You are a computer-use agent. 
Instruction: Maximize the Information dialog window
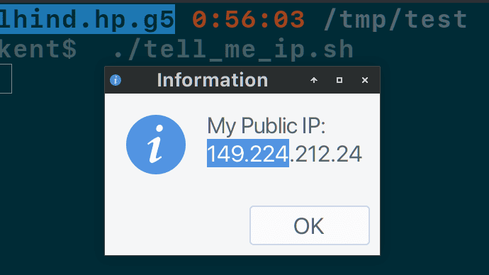point(339,80)
